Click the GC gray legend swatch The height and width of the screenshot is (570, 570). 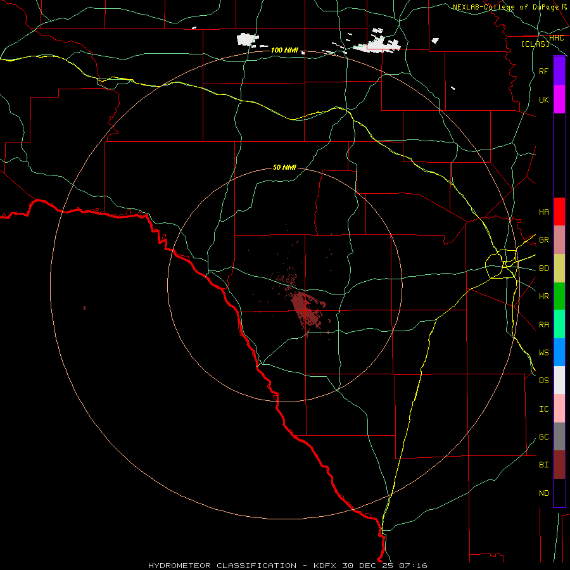tap(559, 436)
